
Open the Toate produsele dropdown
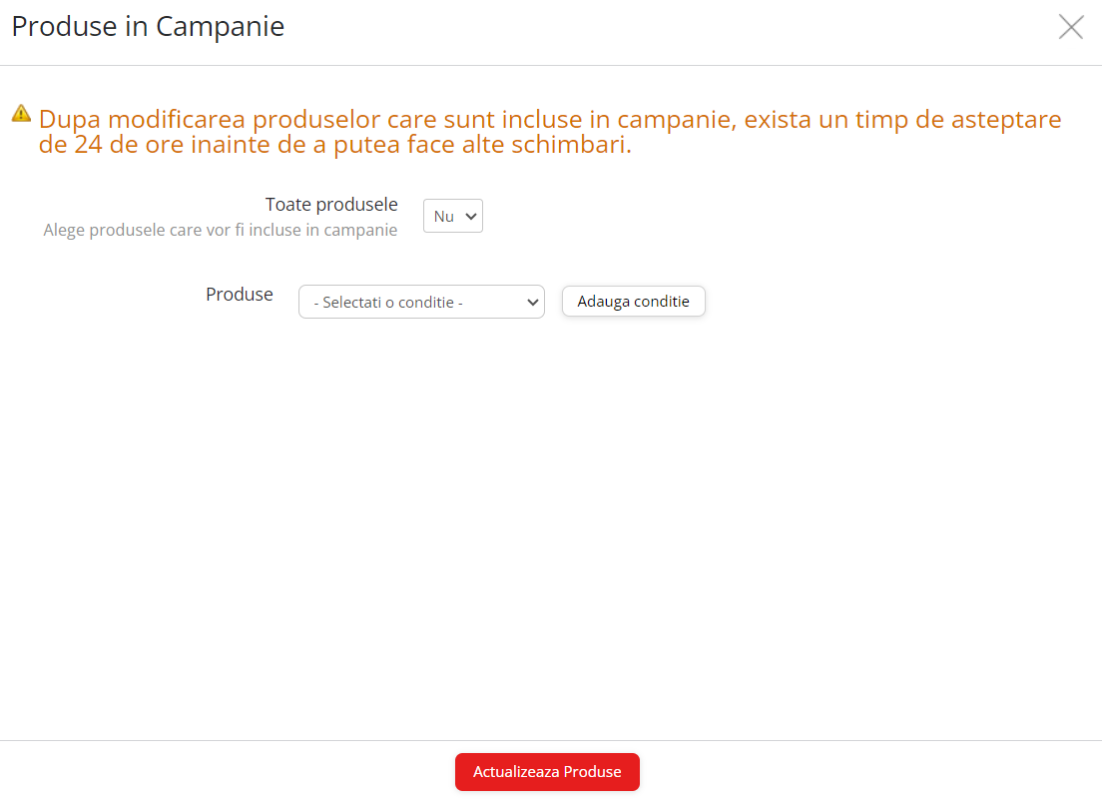tap(452, 216)
